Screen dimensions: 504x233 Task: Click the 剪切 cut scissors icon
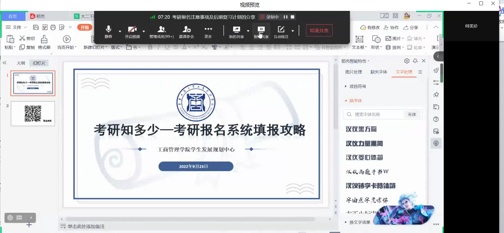[x=22, y=38]
